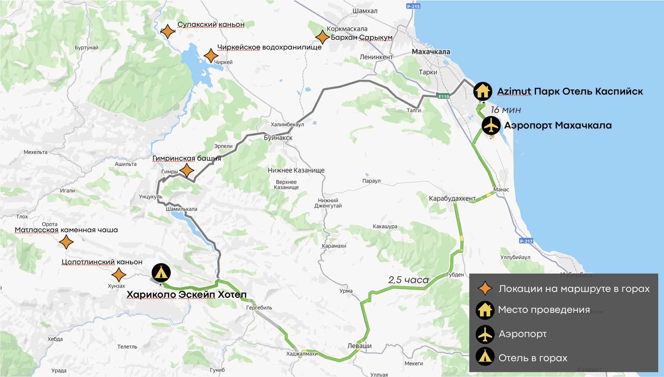
Task: Click the Сулакский каньон star marker
Action: coord(167,31)
